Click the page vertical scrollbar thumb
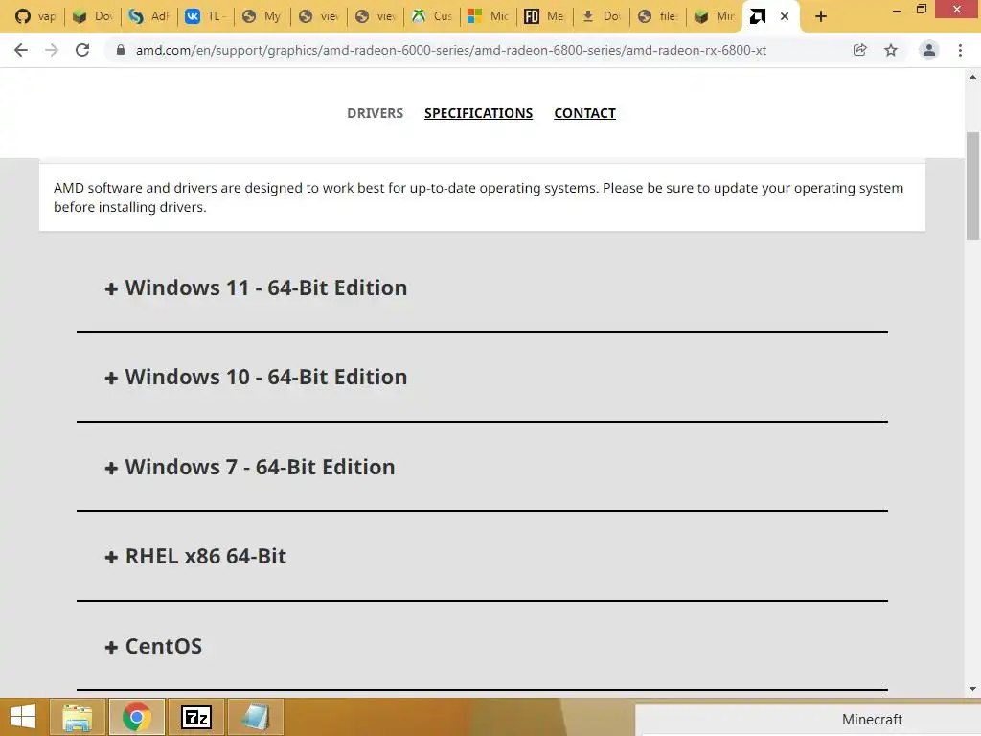 (972, 185)
